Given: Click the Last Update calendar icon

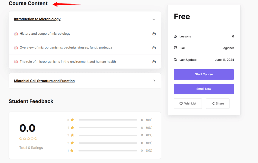Looking at the screenshot, I should (175, 60).
